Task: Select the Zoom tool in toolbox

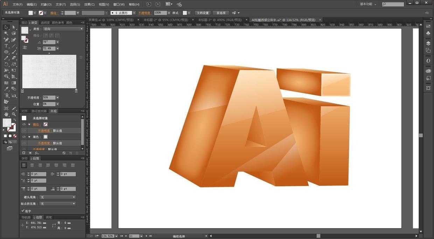Action: pyautogui.click(x=14, y=114)
